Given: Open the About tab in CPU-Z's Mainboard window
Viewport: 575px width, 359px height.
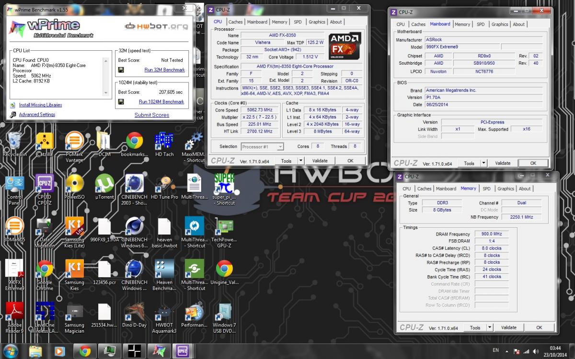Looking at the screenshot, I should 519,24.
